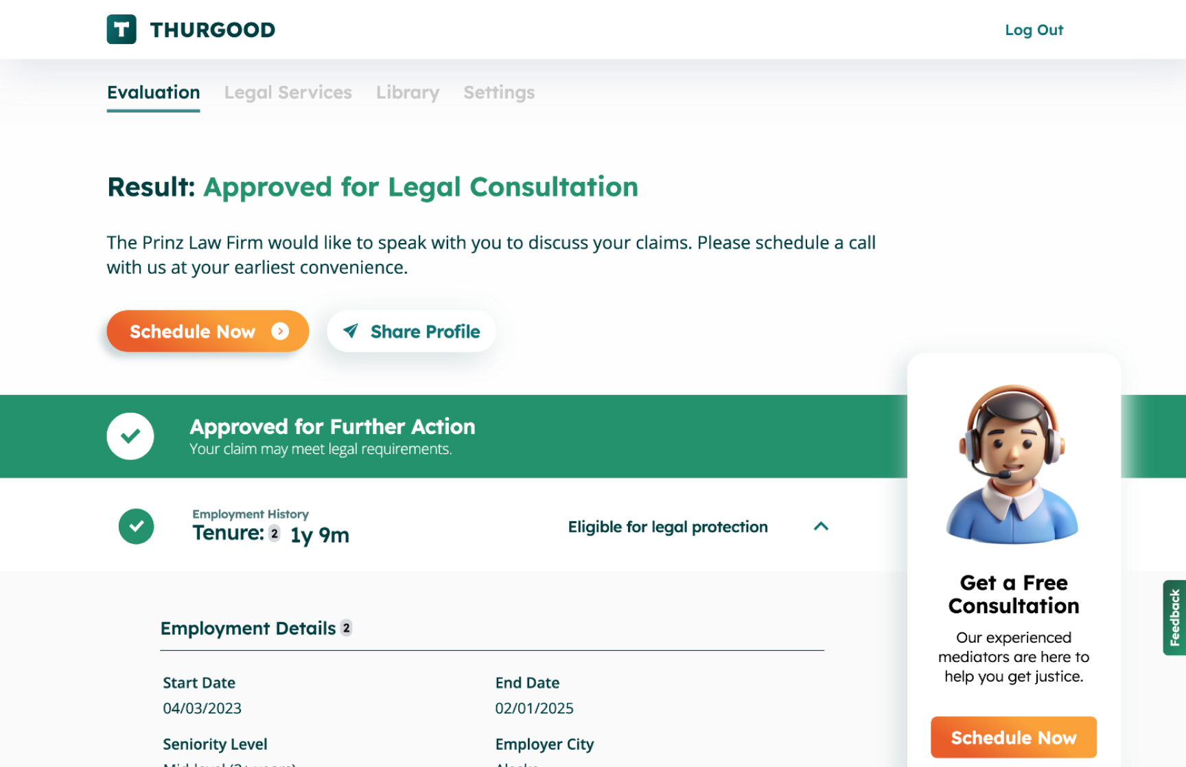Click the arrow icon on Schedule Now
Screen dimensions: 1186x767
[x=280, y=332]
